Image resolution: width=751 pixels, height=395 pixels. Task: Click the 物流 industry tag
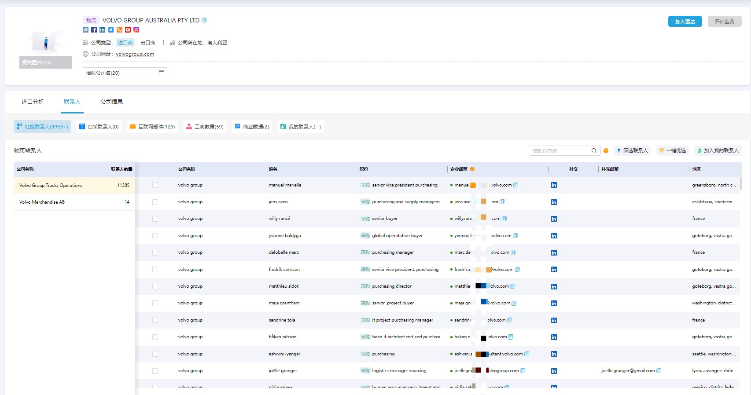click(91, 20)
